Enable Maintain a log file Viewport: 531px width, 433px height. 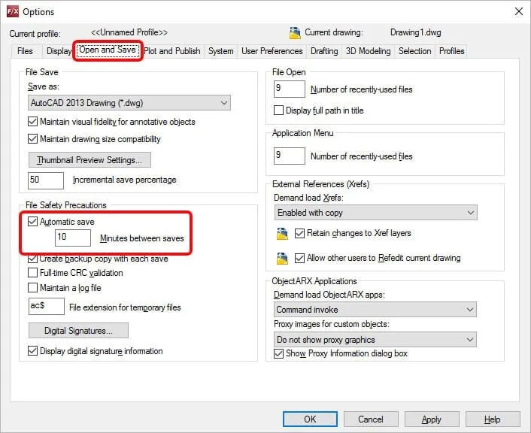click(32, 288)
